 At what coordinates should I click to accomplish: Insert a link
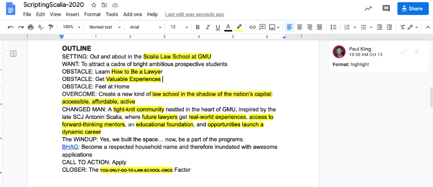[x=252, y=27]
